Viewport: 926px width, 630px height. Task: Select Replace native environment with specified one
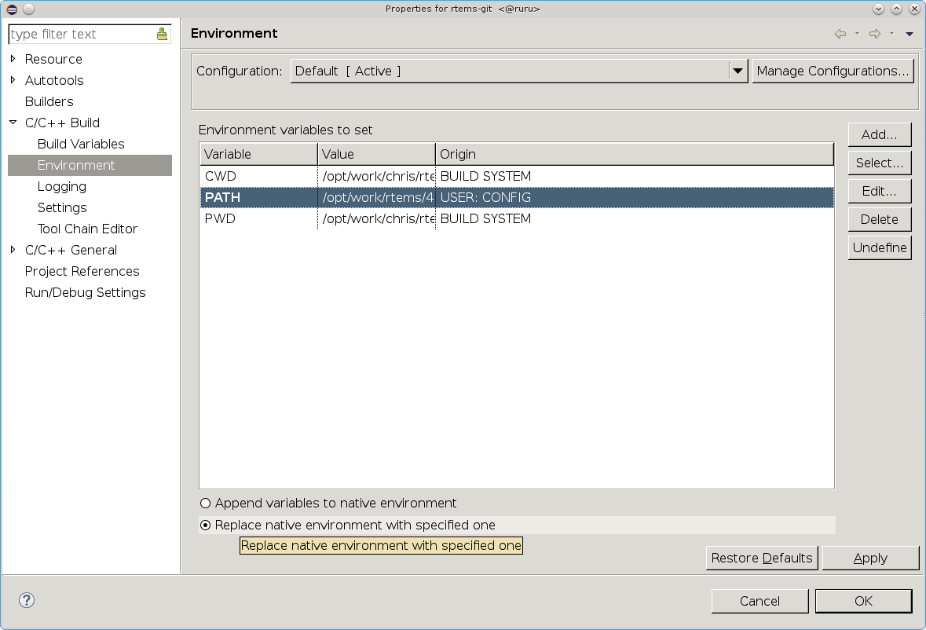pyautogui.click(x=206, y=526)
